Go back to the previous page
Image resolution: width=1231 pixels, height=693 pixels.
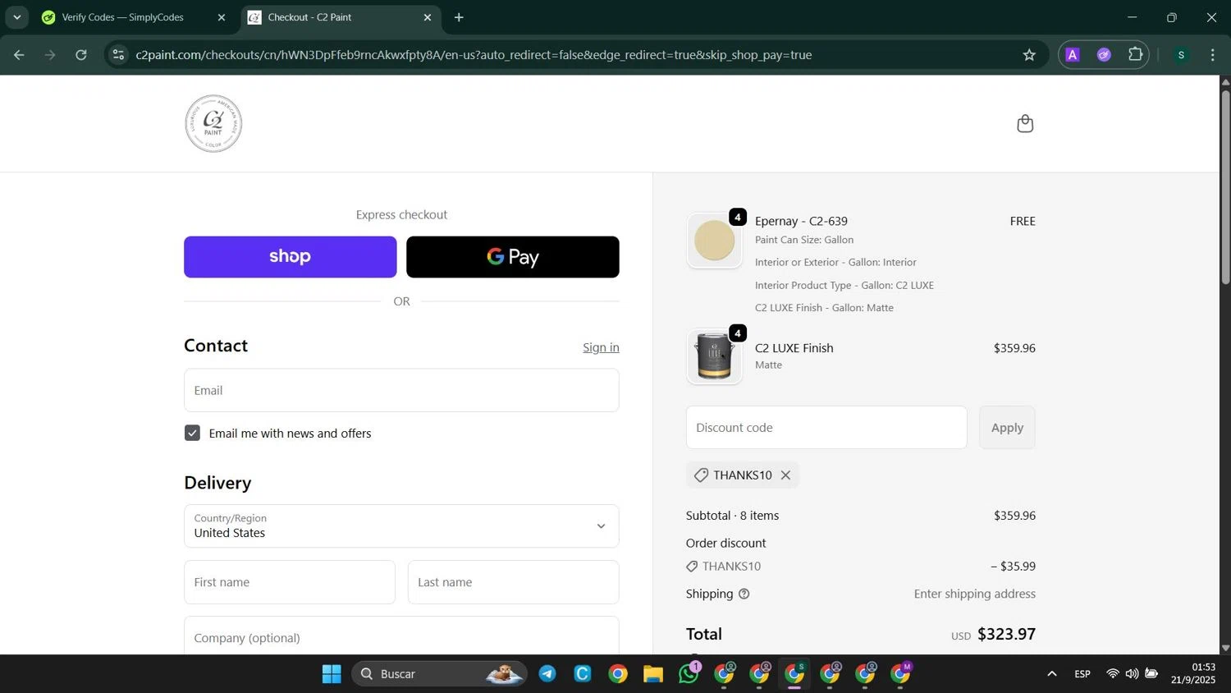[19, 55]
